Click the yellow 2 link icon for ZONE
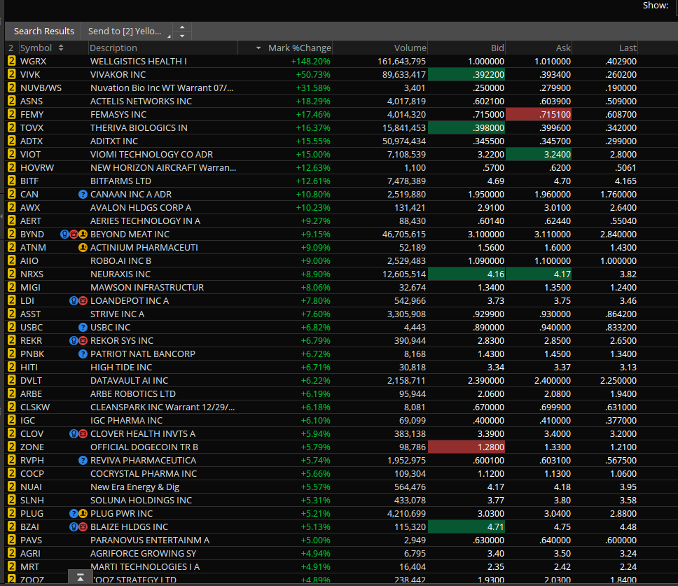The width and height of the screenshot is (678, 586). pos(12,447)
